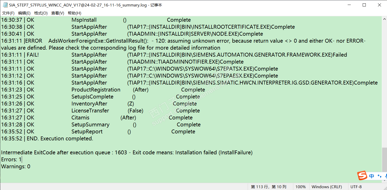Click the word "LicenseTransfer"

(x=90, y=111)
